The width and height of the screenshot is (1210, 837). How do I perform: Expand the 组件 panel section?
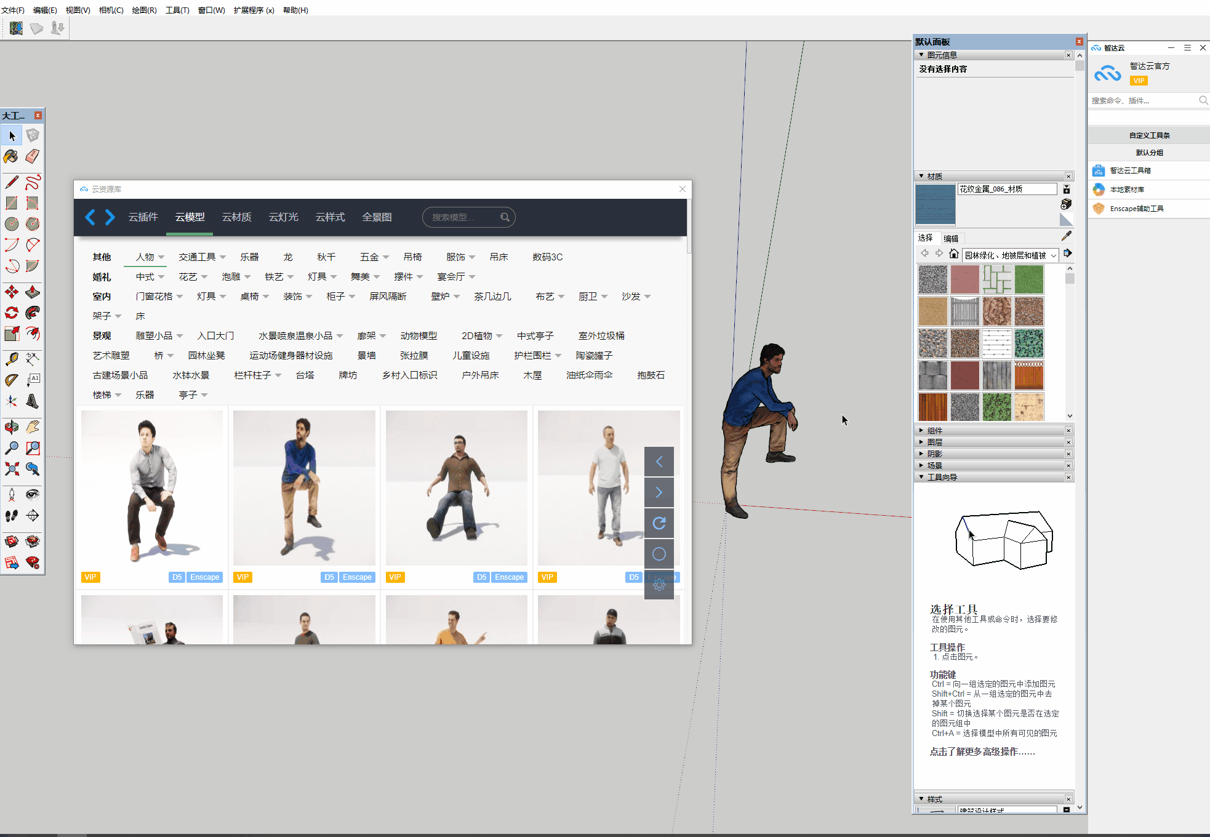935,431
